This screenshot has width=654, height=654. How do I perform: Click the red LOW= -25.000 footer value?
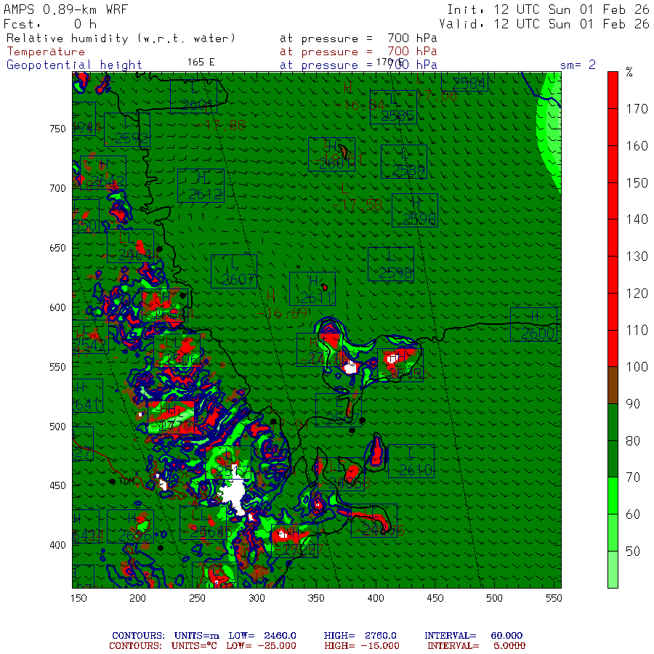click(261, 646)
